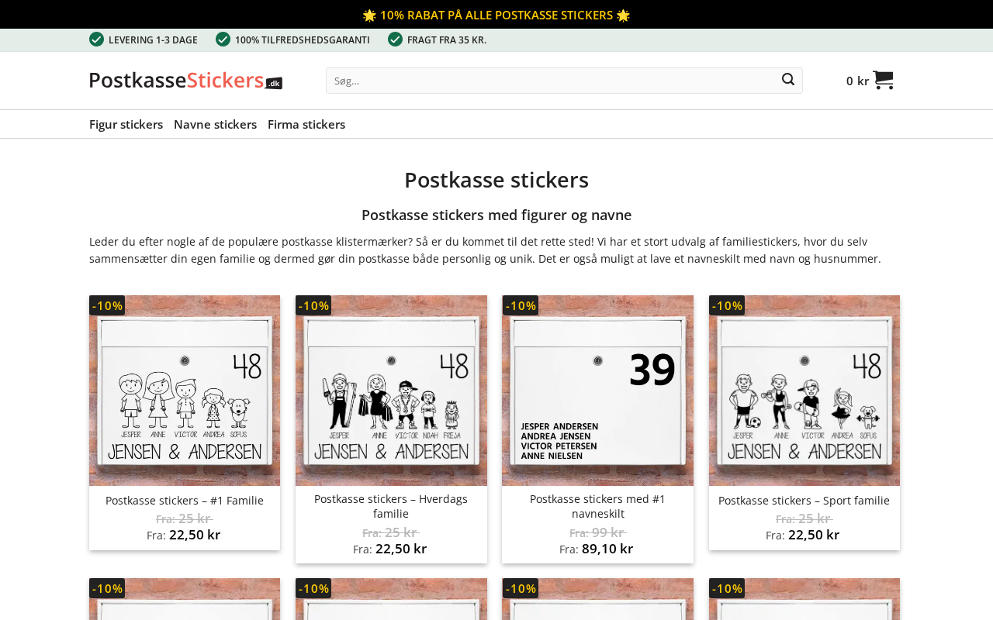Click the -10% badge on Sport familie product

pos(727,305)
